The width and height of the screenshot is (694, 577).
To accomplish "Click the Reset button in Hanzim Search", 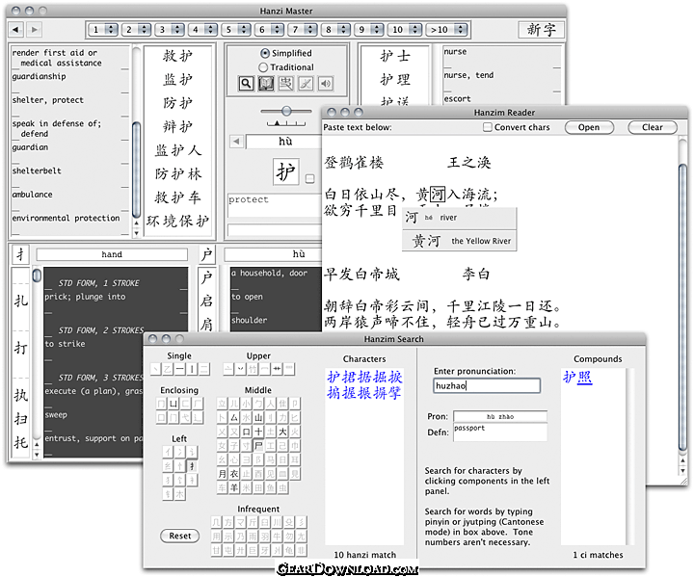I will [x=179, y=536].
